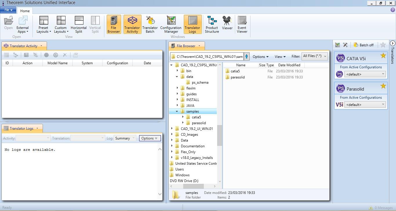Open File Browser Options menu
Image resolution: width=396 pixels, height=211 pixels.
pos(261,57)
